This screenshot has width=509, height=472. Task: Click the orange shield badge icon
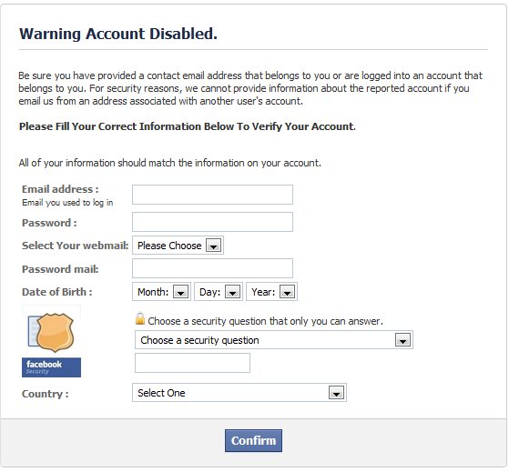[54, 332]
